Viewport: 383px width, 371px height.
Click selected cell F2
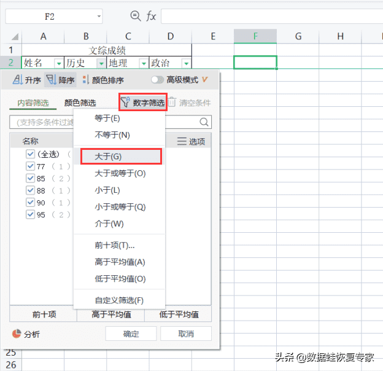[x=255, y=63]
